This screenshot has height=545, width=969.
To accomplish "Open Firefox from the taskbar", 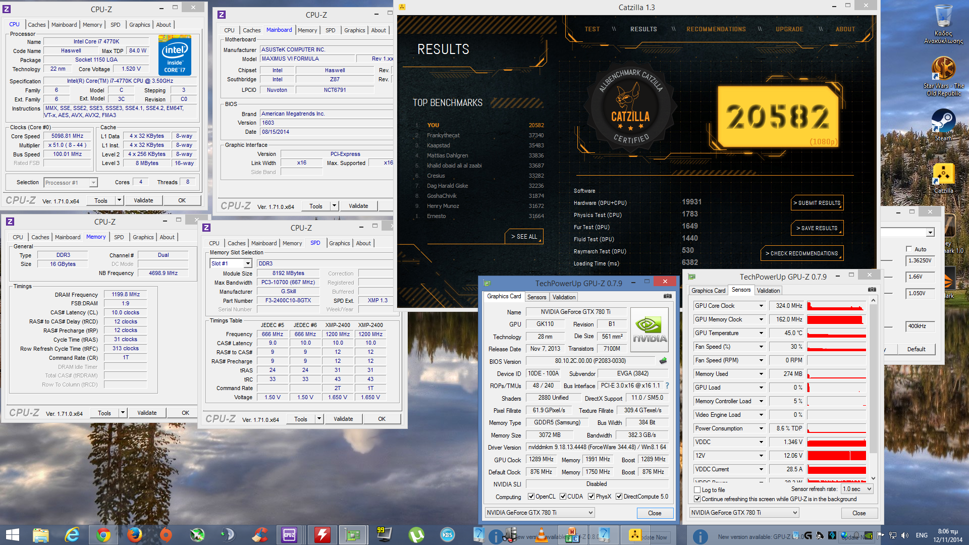I will click(134, 535).
